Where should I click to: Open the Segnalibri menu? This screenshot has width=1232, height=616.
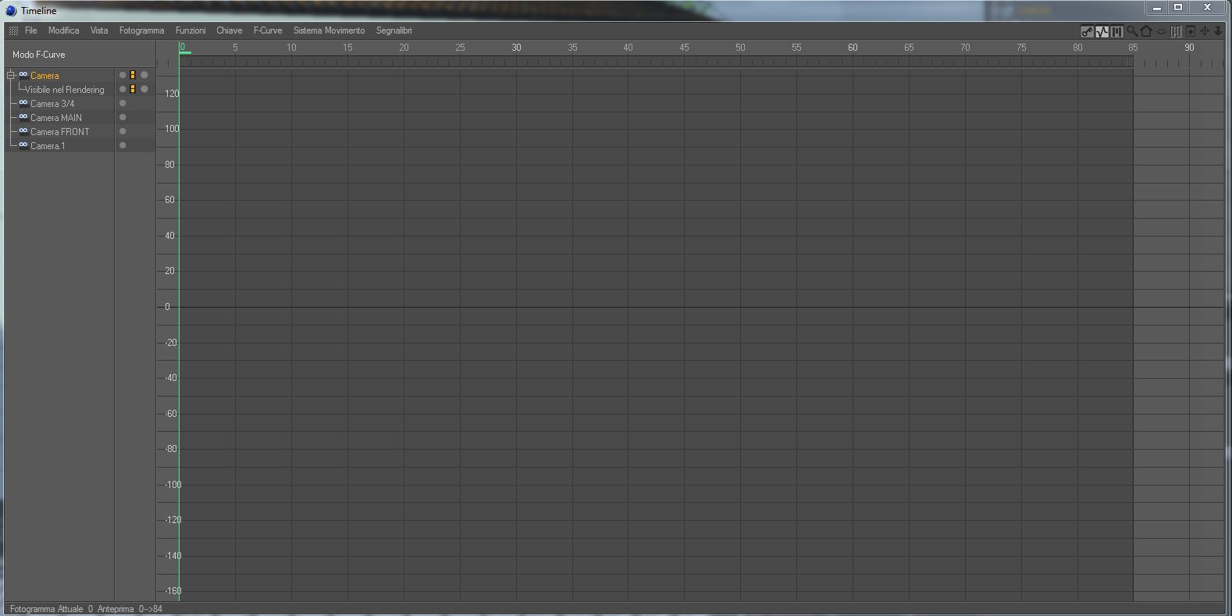coord(393,30)
